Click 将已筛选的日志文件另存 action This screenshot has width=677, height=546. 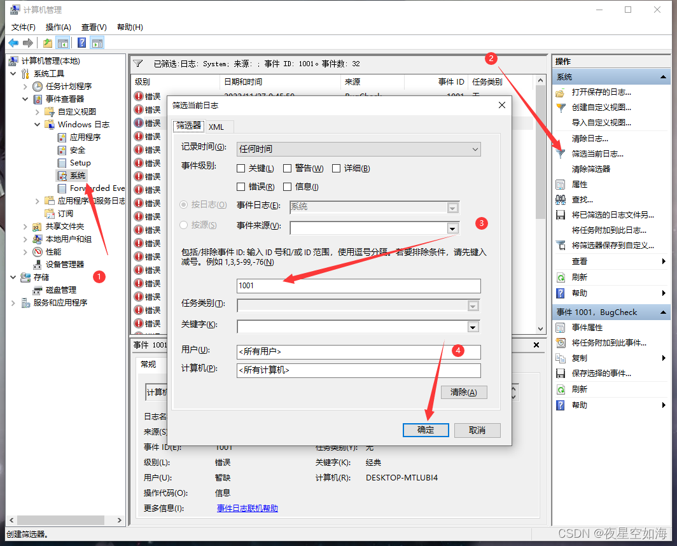pyautogui.click(x=613, y=214)
